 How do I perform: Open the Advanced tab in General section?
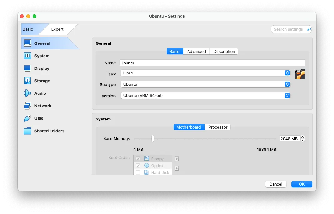pos(196,51)
